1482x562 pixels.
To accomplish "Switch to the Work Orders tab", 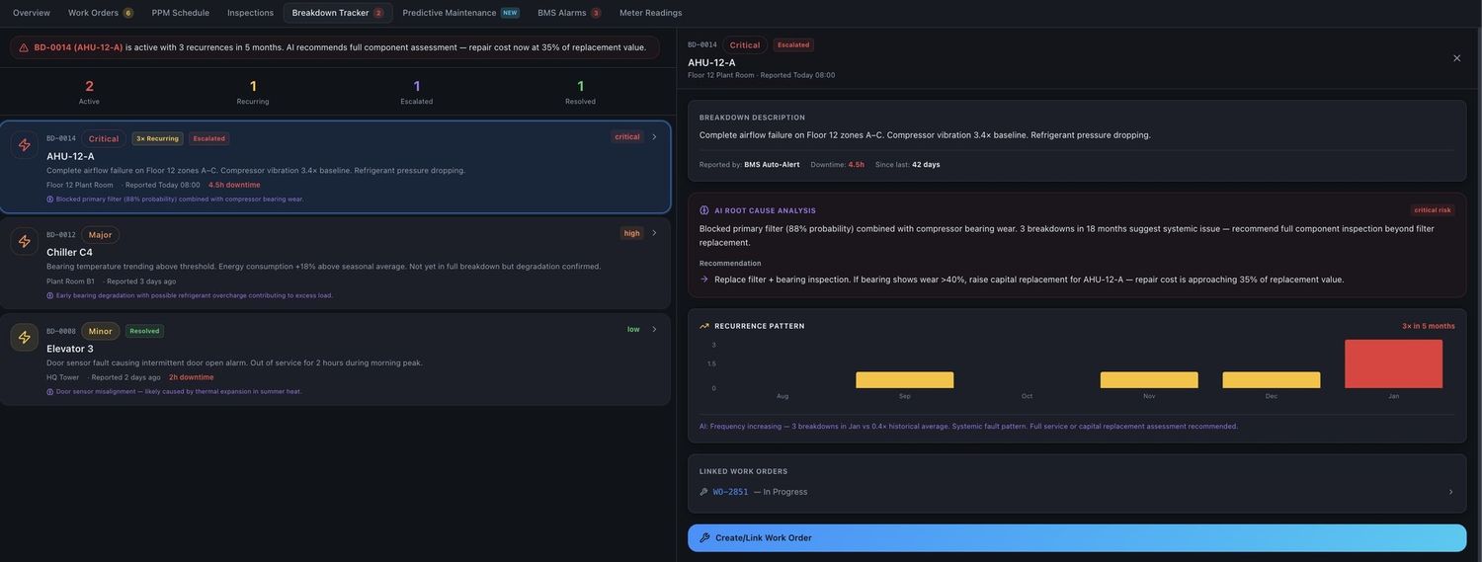I will click(x=100, y=13).
